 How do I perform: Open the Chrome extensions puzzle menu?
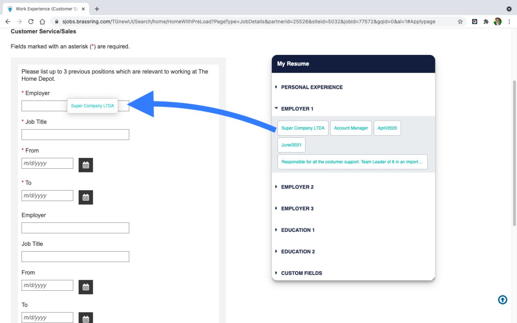[x=486, y=22]
